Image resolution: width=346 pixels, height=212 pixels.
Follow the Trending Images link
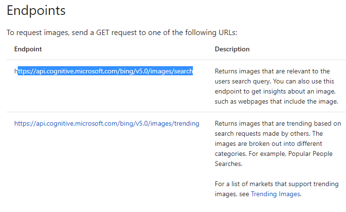(x=275, y=194)
